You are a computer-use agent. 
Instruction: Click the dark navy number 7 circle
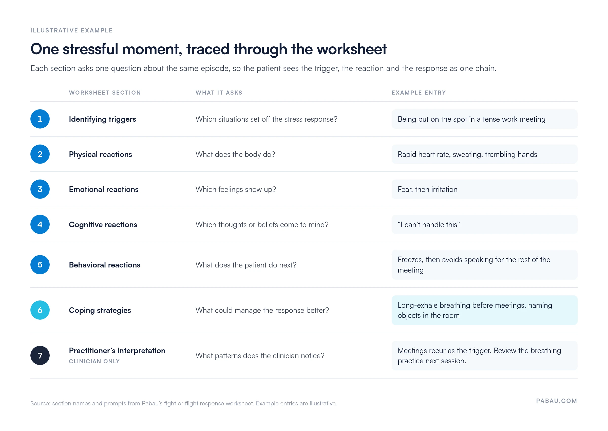click(40, 356)
